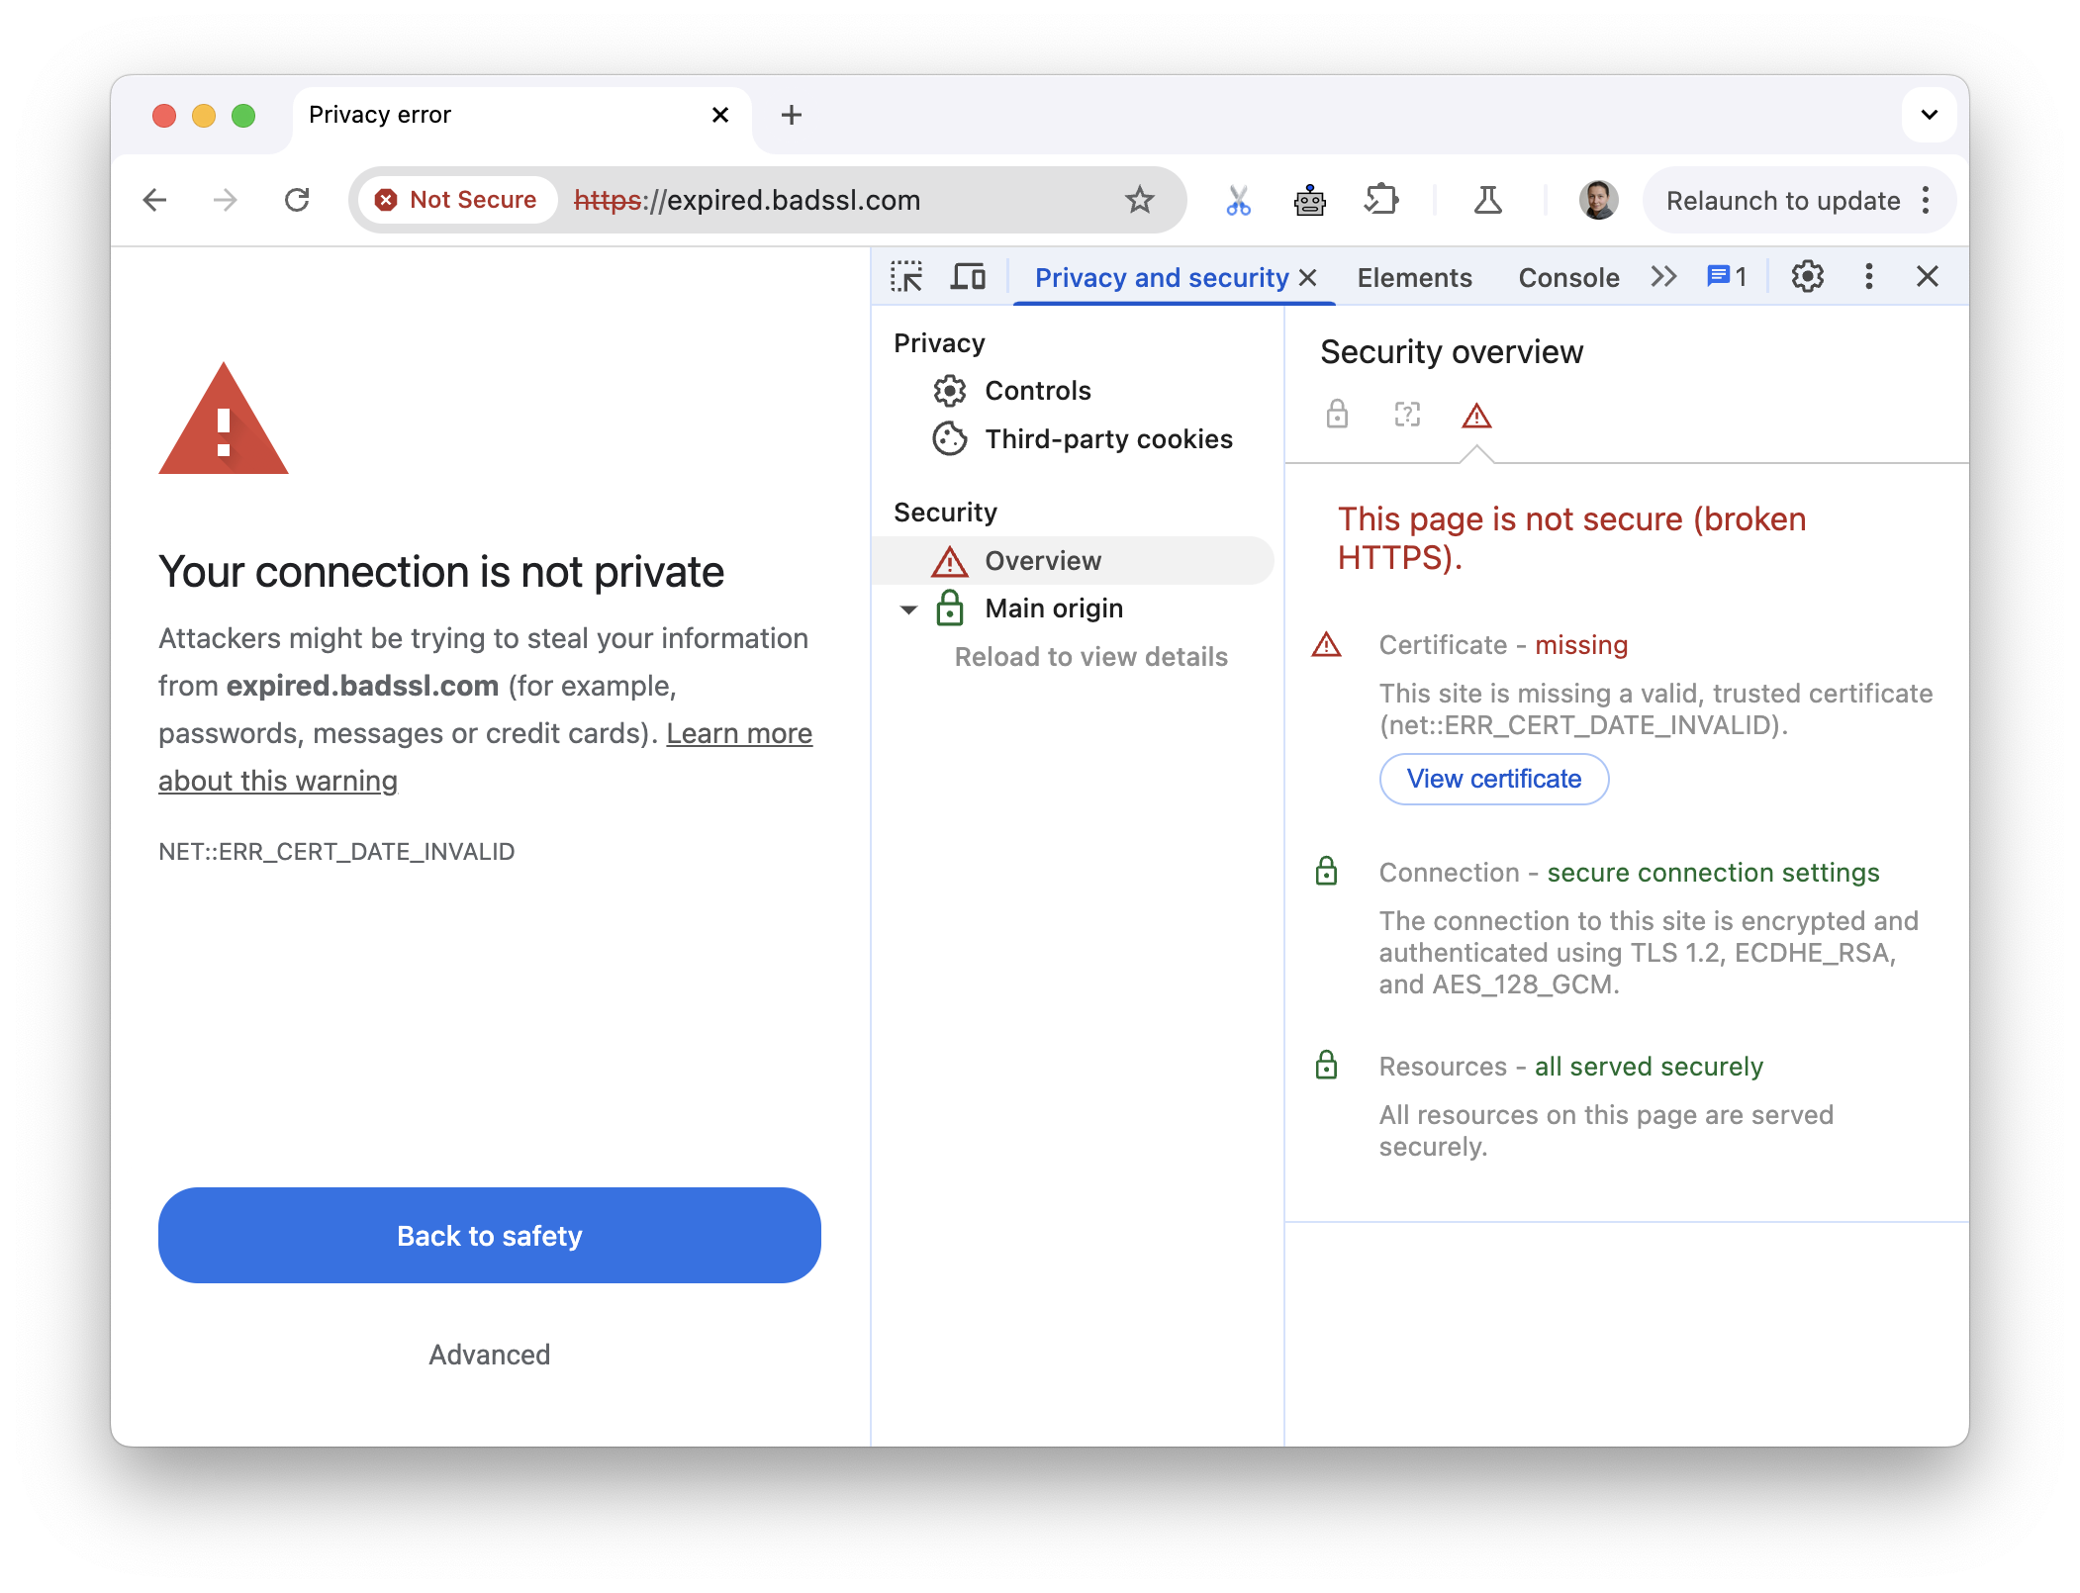Click the Back to safety button
Screen dimensions: 2080x1593
click(487, 1237)
